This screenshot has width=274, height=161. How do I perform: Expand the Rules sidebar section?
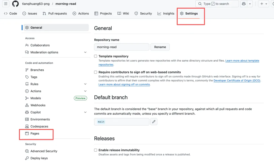coord(85,84)
